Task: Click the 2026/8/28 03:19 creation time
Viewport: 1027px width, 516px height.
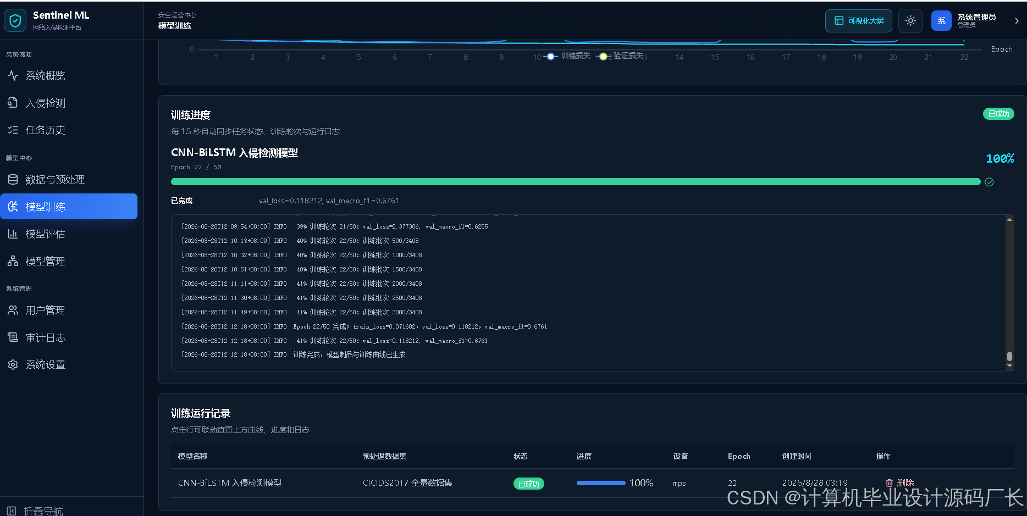Action: point(815,483)
